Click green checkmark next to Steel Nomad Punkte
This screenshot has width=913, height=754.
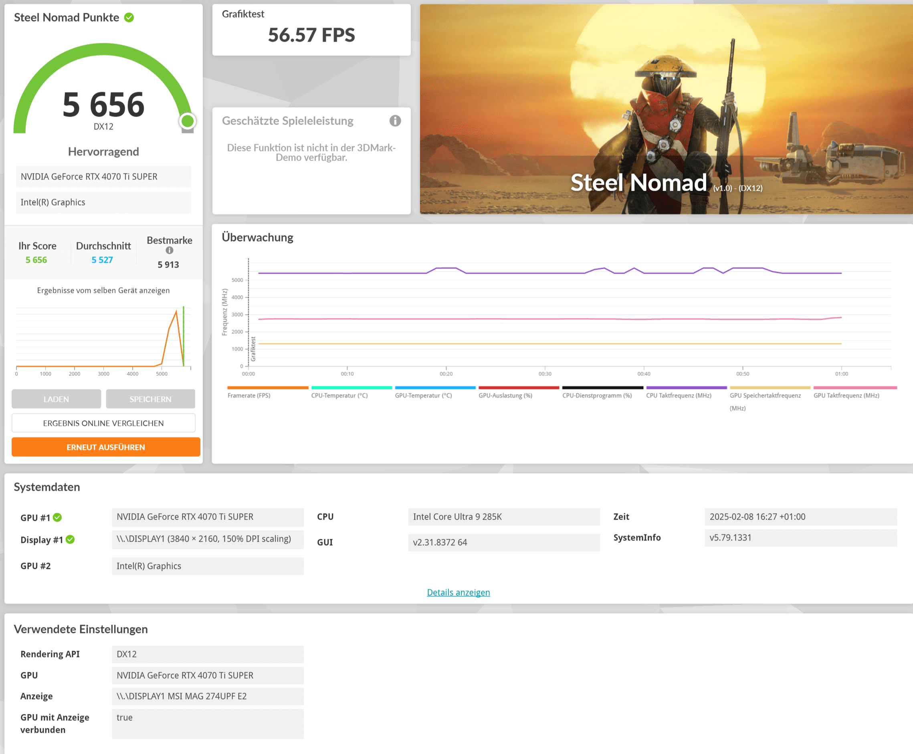[x=129, y=17]
